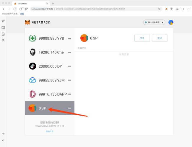The image size is (192, 147).
Task: Open browser downloads icon
Action: click(171, 9)
